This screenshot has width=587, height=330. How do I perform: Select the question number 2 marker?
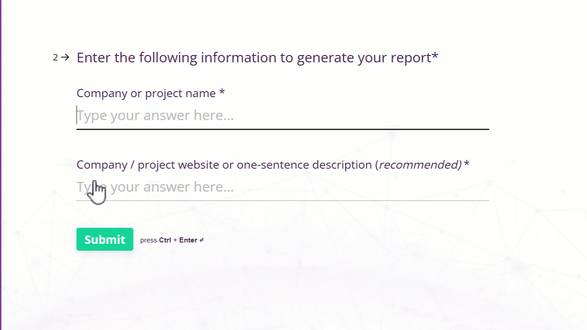(55, 57)
